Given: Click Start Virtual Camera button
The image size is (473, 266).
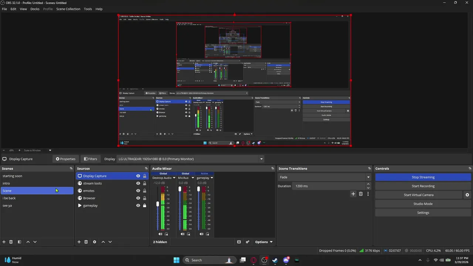Looking at the screenshot, I should (419, 195).
